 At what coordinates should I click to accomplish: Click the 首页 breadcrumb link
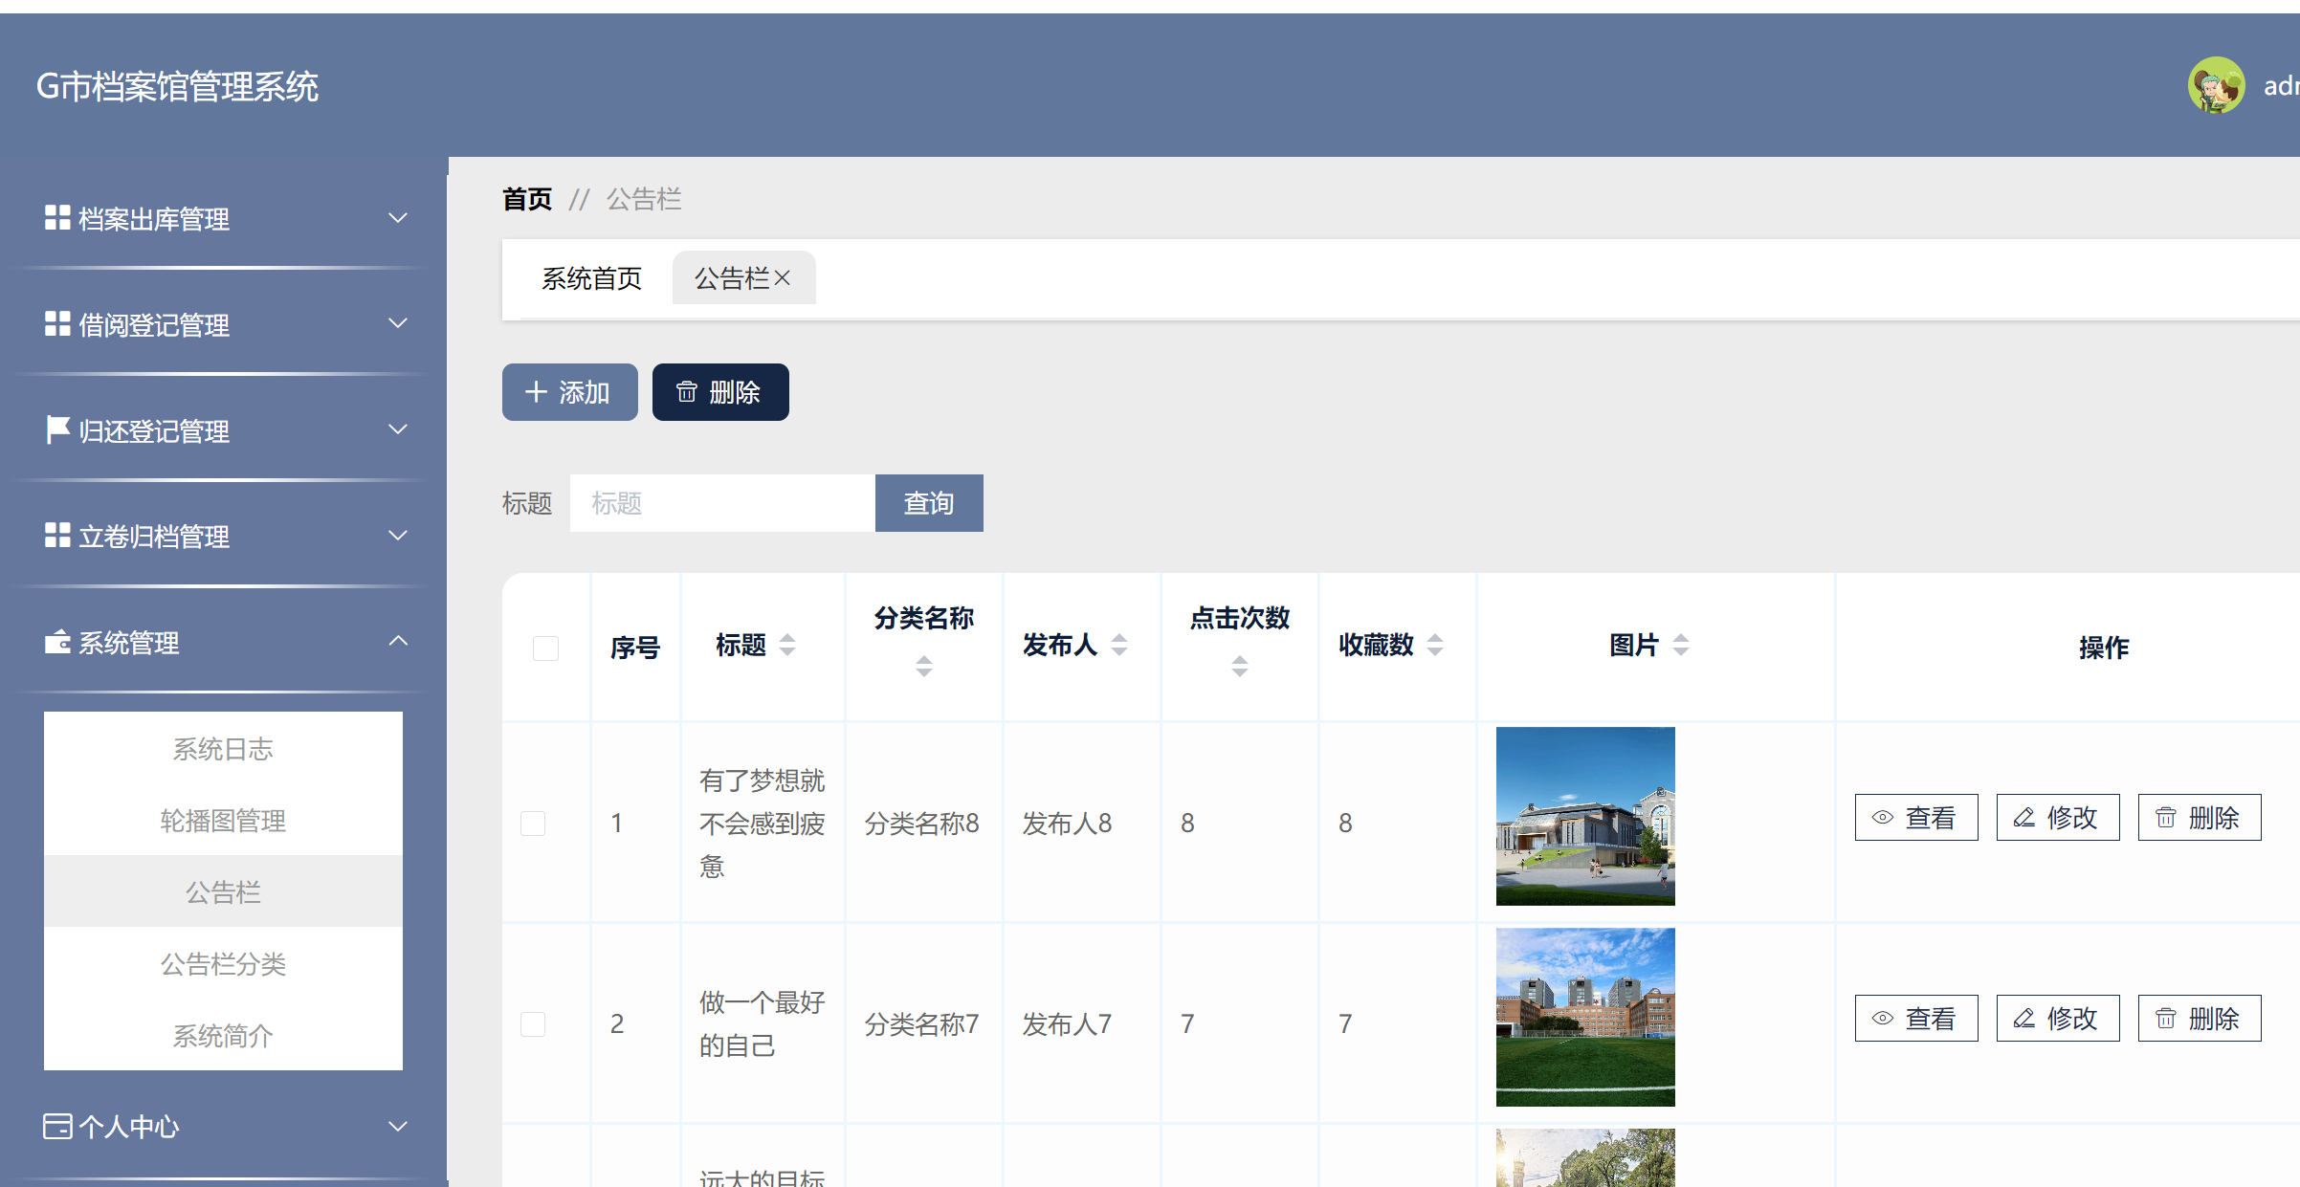click(x=526, y=199)
